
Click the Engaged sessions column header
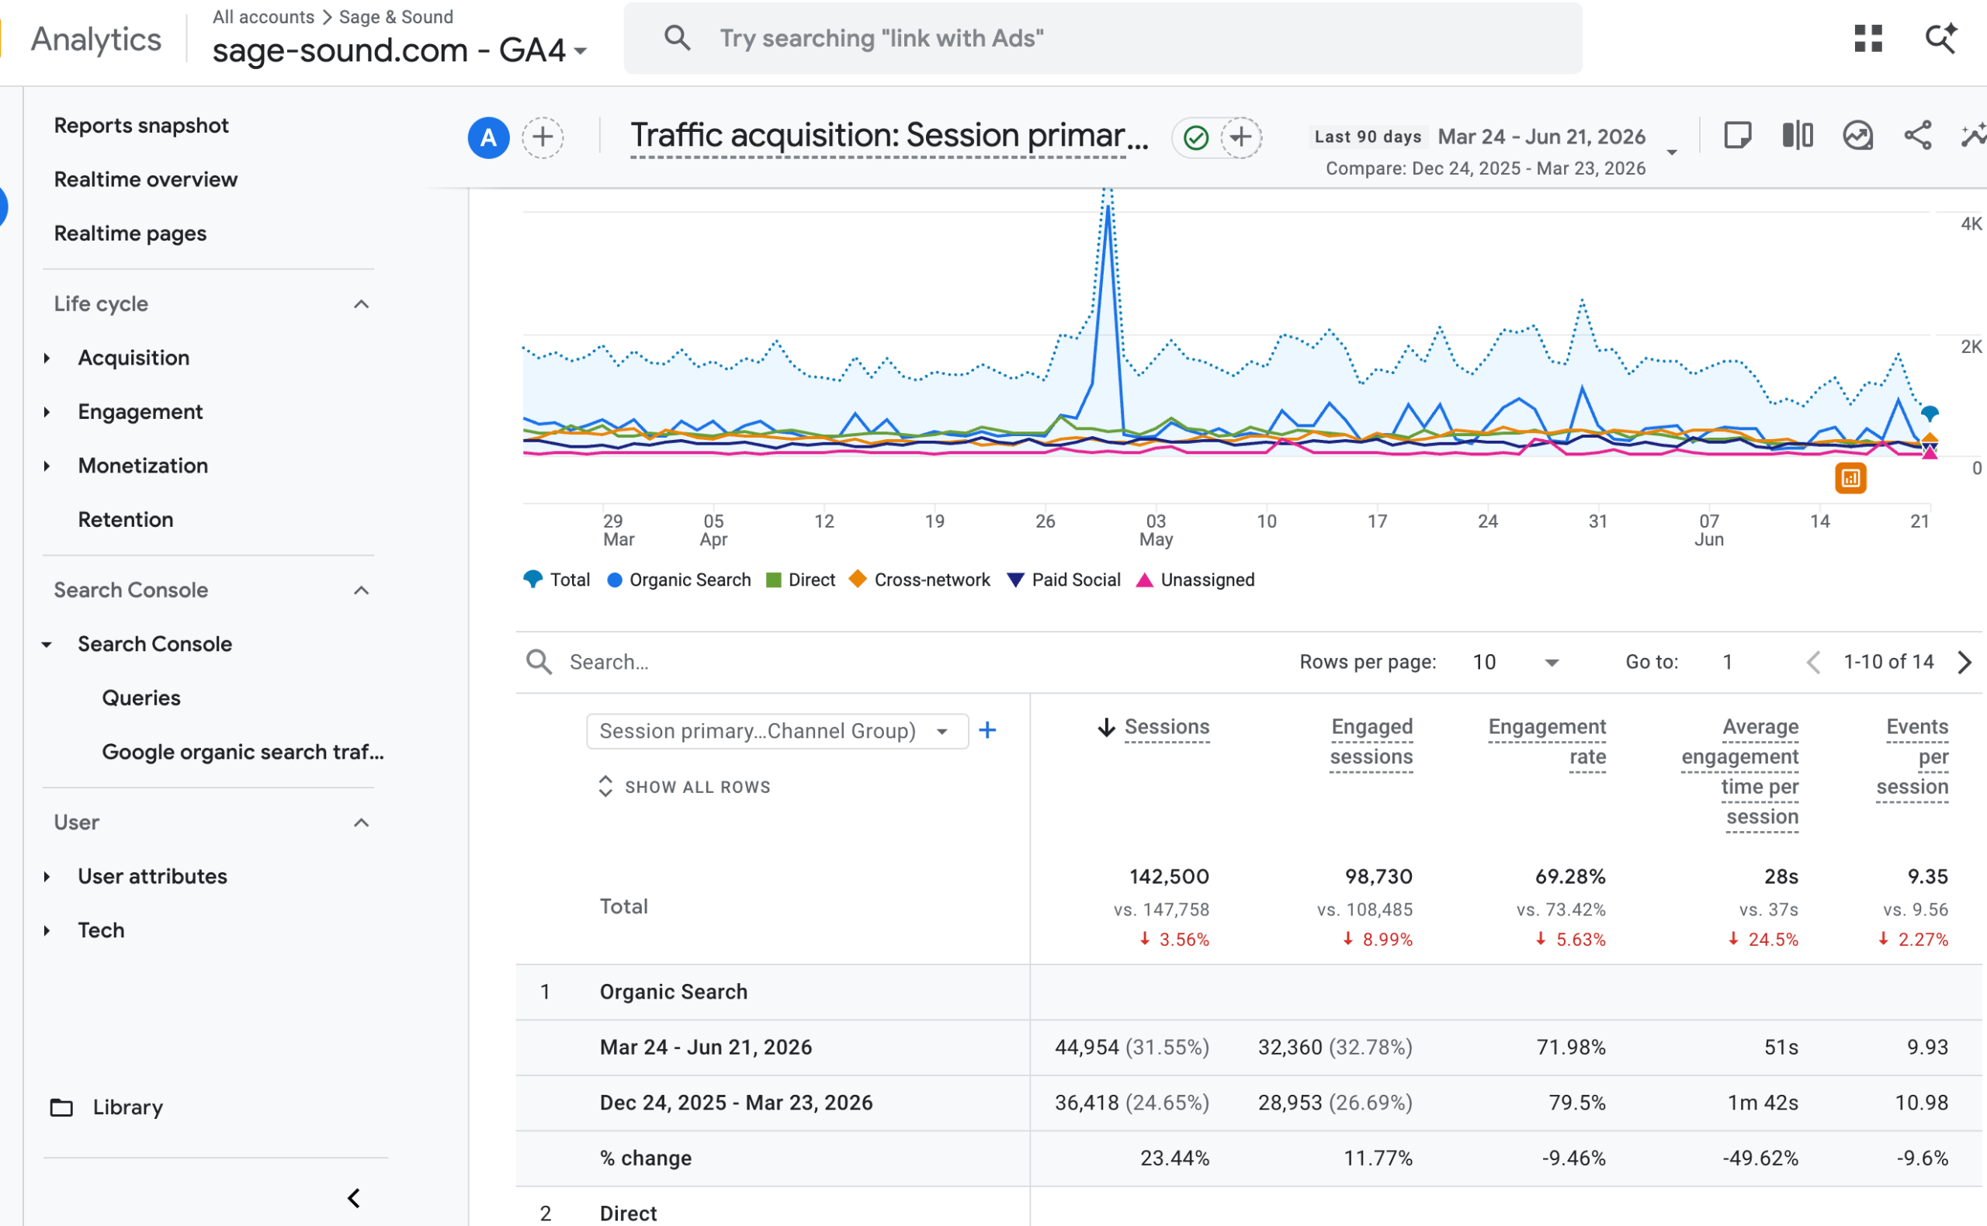[x=1371, y=742]
